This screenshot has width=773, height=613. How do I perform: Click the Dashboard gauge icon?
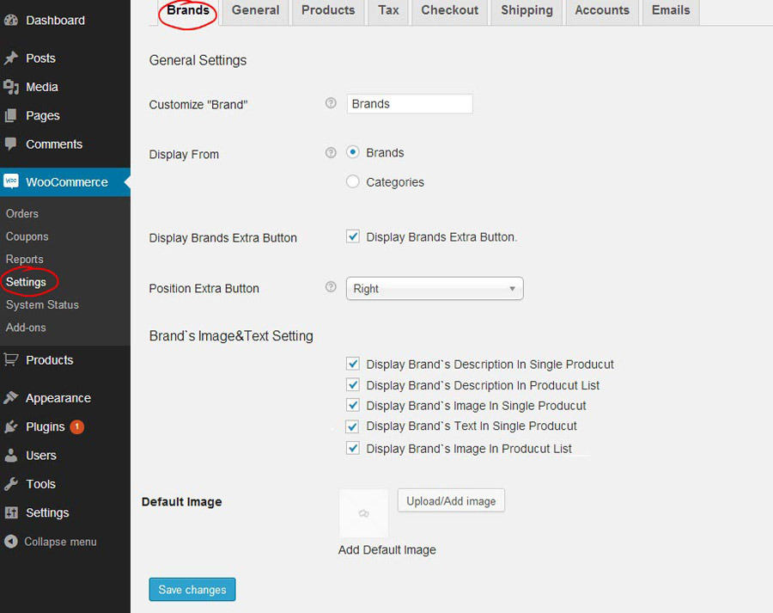pyautogui.click(x=11, y=21)
